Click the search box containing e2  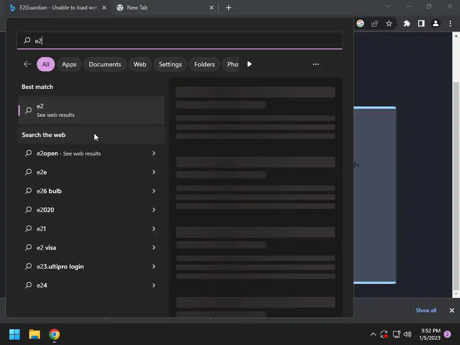tap(180, 40)
